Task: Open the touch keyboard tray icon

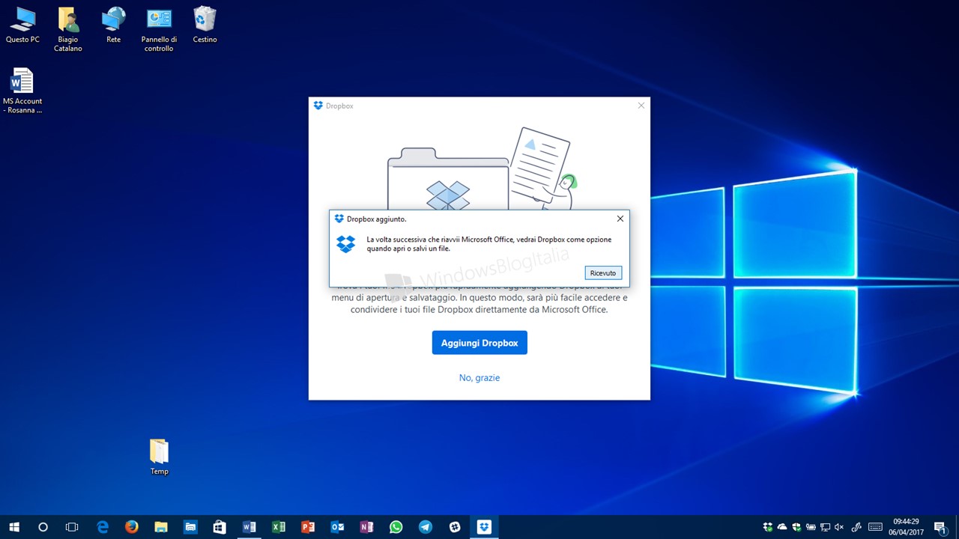Action: pos(875,527)
